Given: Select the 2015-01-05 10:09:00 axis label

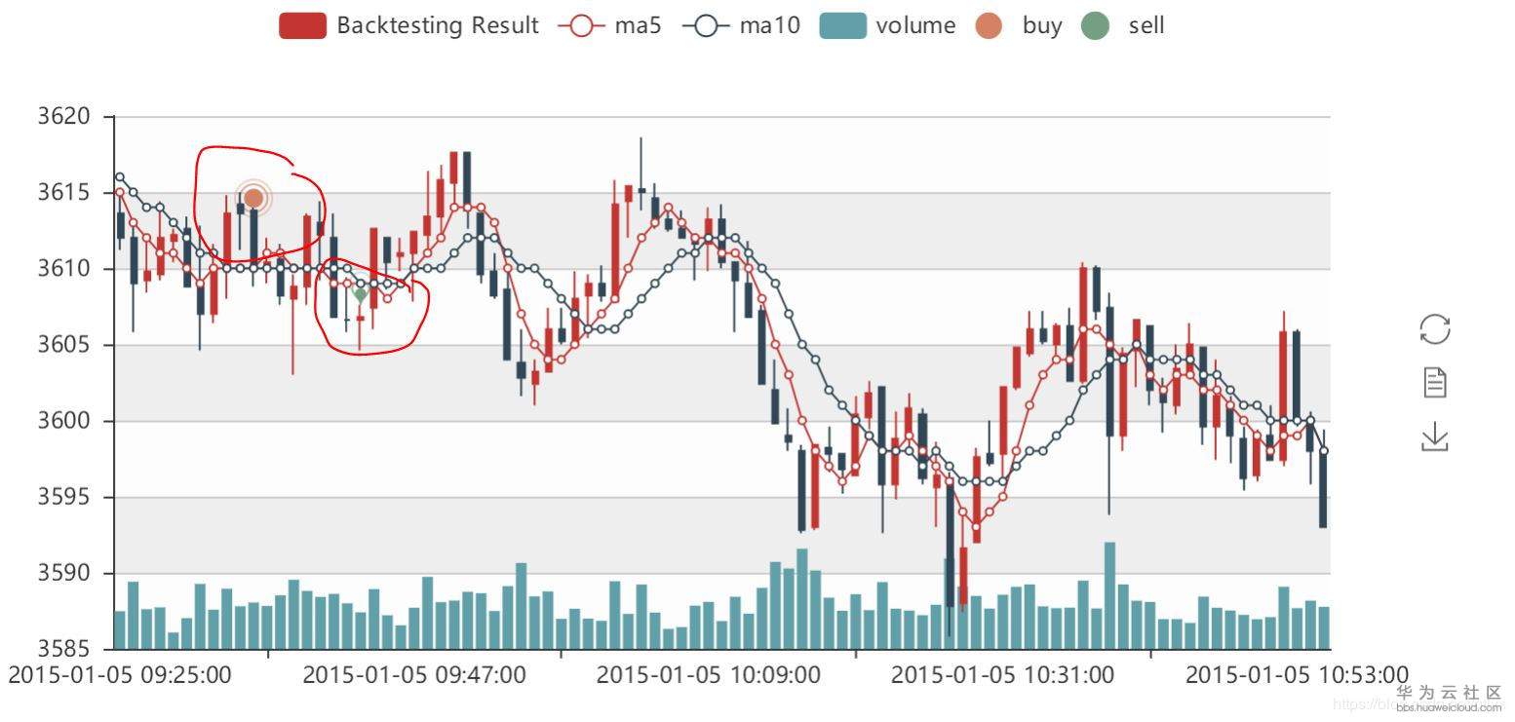Looking at the screenshot, I should 709,674.
